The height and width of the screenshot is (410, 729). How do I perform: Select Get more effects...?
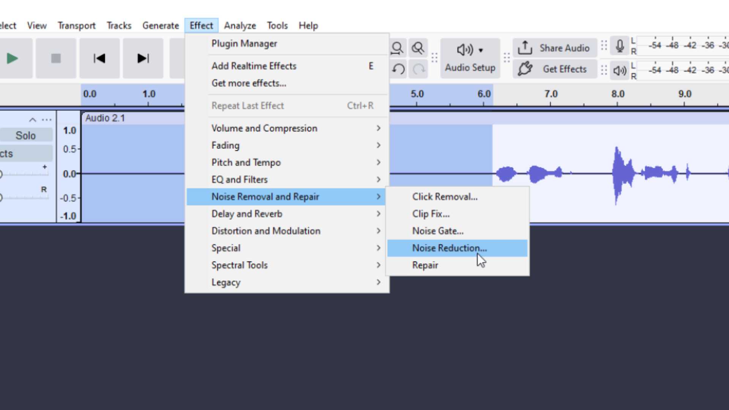(x=287, y=83)
